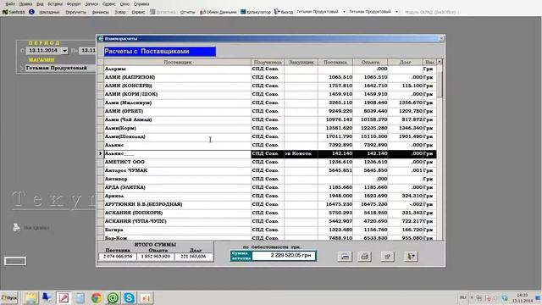The width and height of the screenshot is (542, 305).
Task: Click the Сумма остатка field 2 229 520.05 грн
Action: coord(284,256)
